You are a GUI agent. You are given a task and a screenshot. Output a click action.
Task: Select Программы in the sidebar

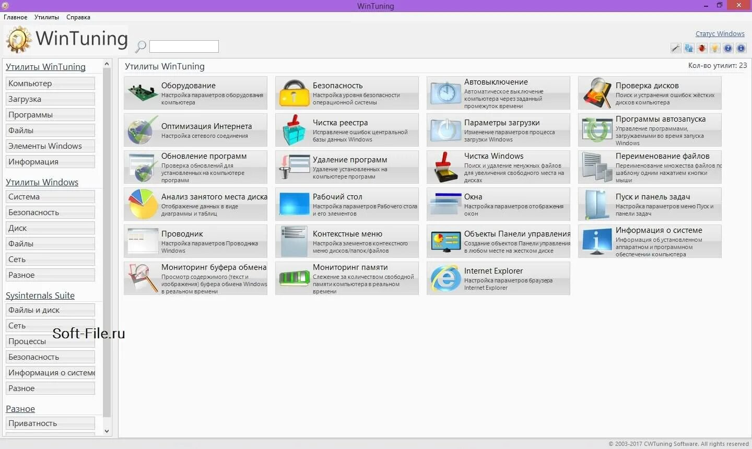(50, 115)
